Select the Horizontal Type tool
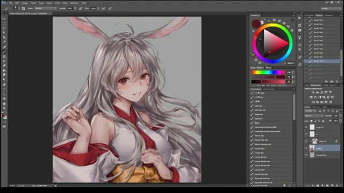Screen dimensions: 344x193 pos(4,90)
